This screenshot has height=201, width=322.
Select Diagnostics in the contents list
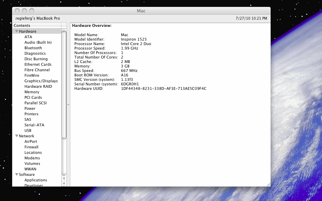35,54
